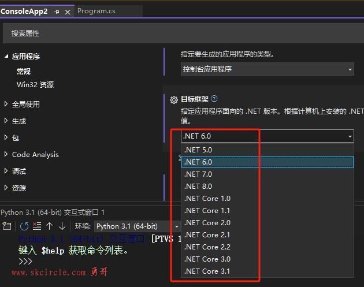
Task: Expand the 全局使用 section
Action: (x=6, y=104)
